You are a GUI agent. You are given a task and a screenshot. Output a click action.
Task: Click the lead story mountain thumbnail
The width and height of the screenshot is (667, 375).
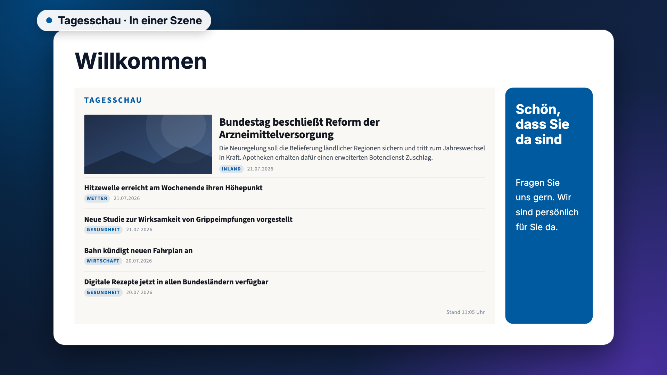point(148,144)
